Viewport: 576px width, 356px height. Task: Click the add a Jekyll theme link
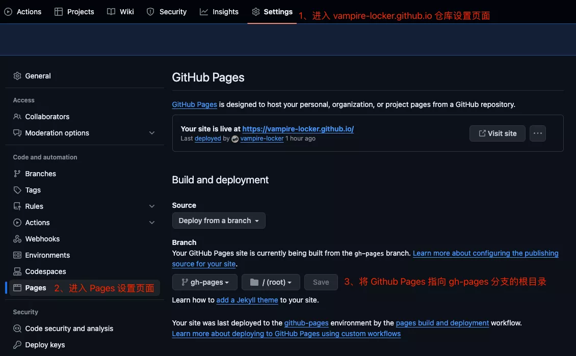click(247, 300)
